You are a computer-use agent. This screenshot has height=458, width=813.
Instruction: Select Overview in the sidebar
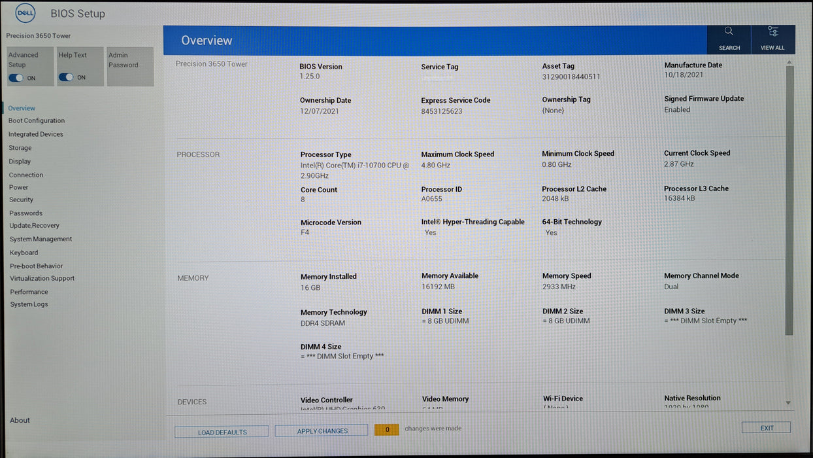pos(22,108)
